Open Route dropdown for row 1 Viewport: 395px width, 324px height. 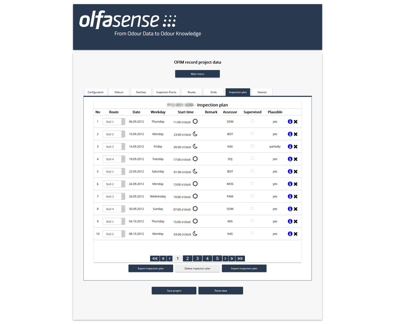[114, 122]
